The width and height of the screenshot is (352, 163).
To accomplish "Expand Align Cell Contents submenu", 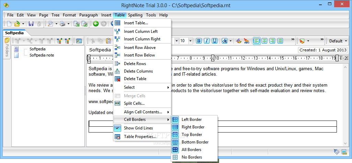I will [x=142, y=112].
